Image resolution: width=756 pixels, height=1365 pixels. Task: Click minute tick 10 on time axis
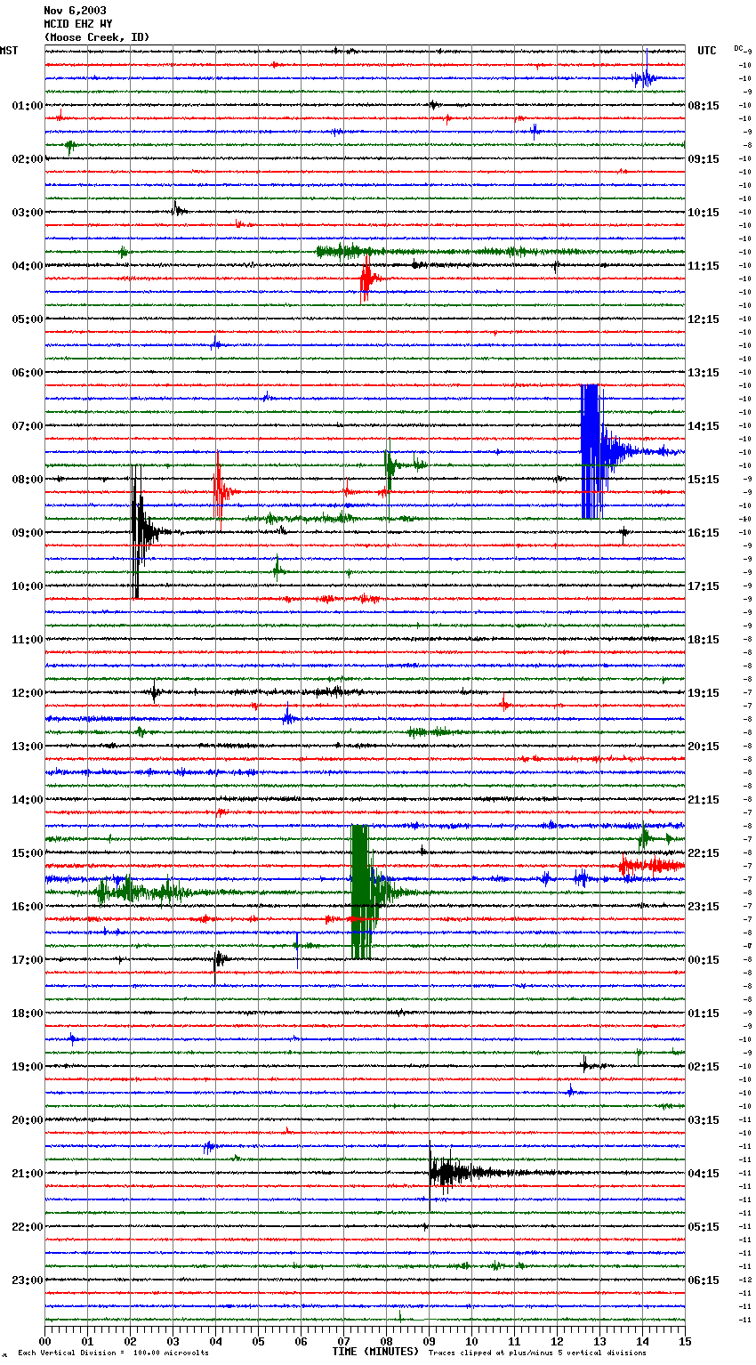[471, 1341]
